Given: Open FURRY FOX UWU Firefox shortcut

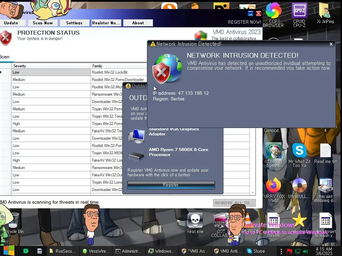Looking at the screenshot, I should pyautogui.click(x=273, y=190).
